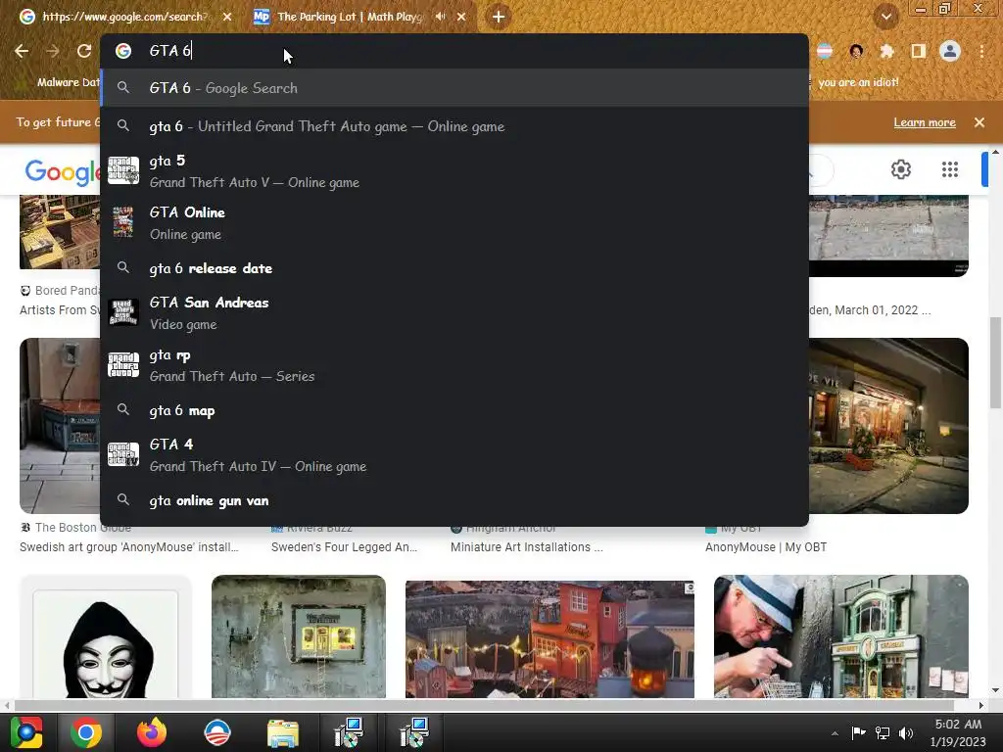Screen dimensions: 1003x752
Task: Switch to The Parking Lot tab
Action: click(349, 17)
